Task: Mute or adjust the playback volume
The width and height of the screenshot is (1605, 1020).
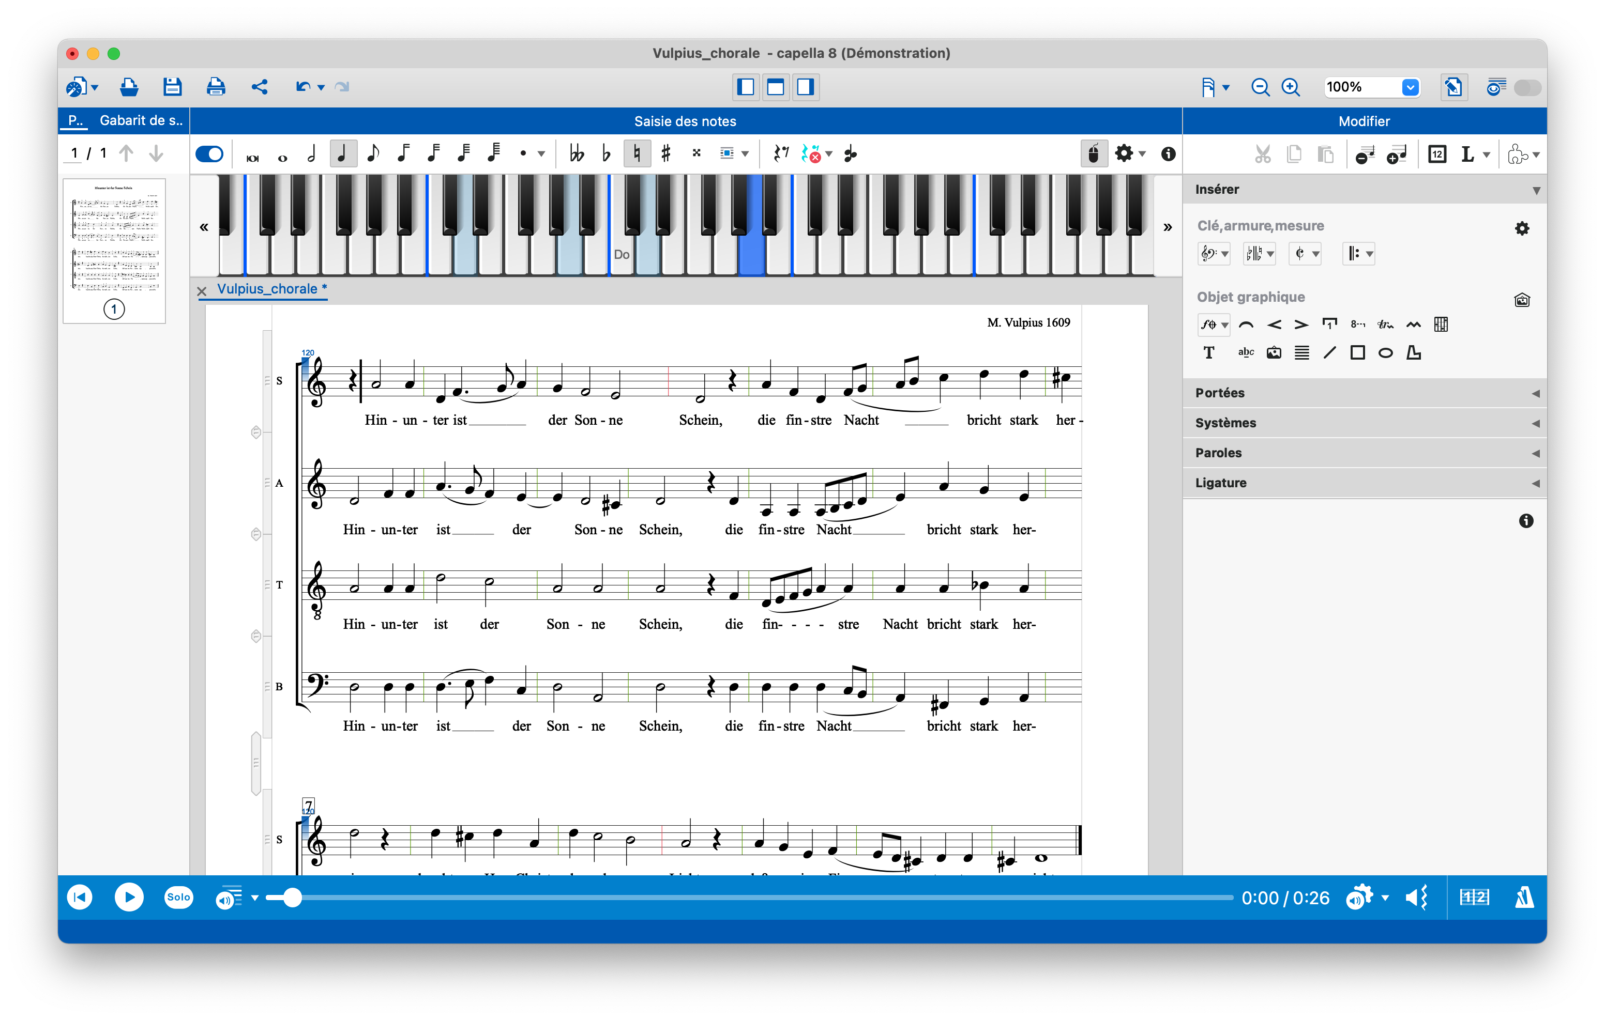Action: (x=1416, y=898)
